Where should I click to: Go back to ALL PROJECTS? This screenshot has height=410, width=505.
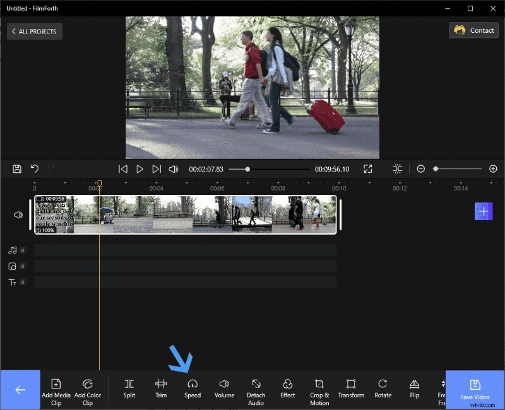coord(34,31)
